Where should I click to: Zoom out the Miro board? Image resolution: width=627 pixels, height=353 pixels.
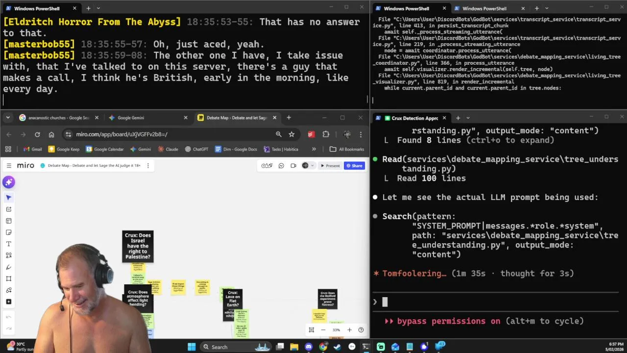tap(323, 330)
